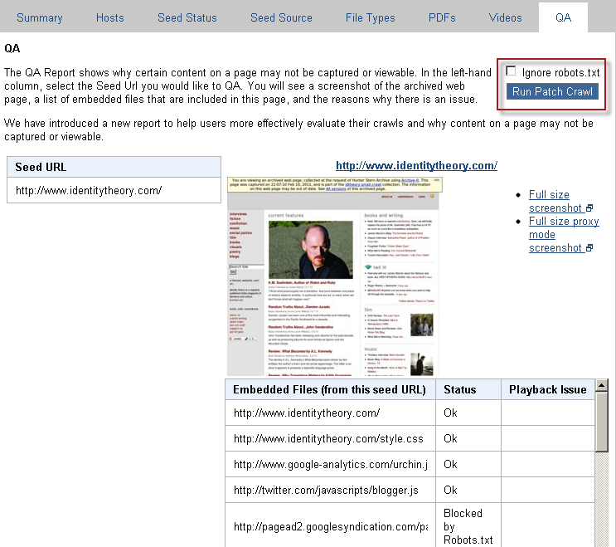Switch to the Summary tab
616x547 pixels.
39,17
